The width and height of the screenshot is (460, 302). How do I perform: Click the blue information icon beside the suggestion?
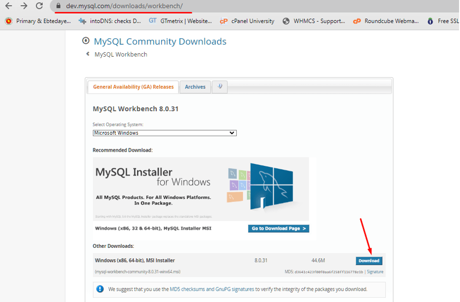pyautogui.click(x=100, y=289)
